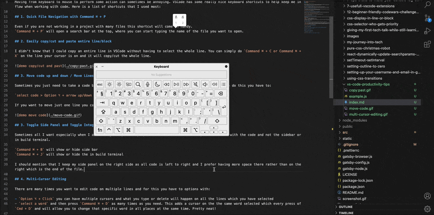Tap the esc key on Keyboard viewer

coord(100,84)
